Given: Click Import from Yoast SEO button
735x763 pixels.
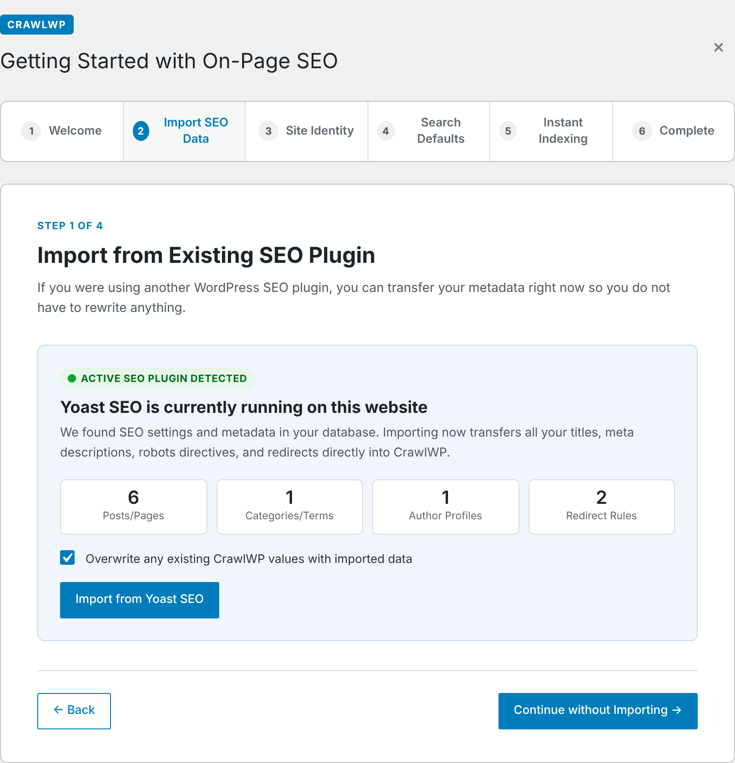Looking at the screenshot, I should 140,600.
